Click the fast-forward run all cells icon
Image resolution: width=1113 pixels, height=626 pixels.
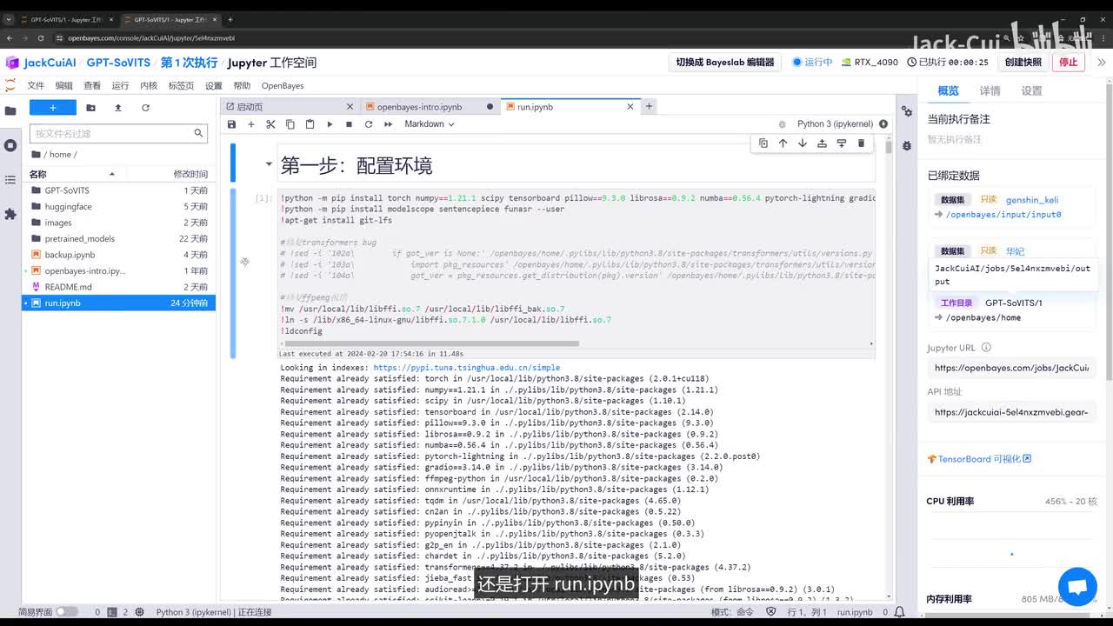pos(388,124)
